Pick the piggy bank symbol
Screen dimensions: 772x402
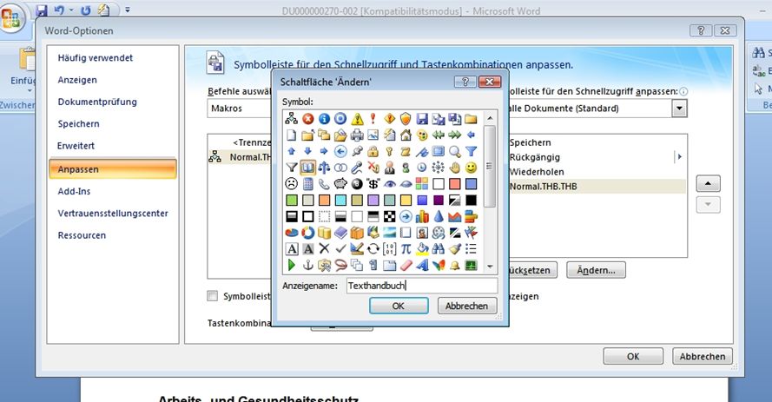coord(340,184)
